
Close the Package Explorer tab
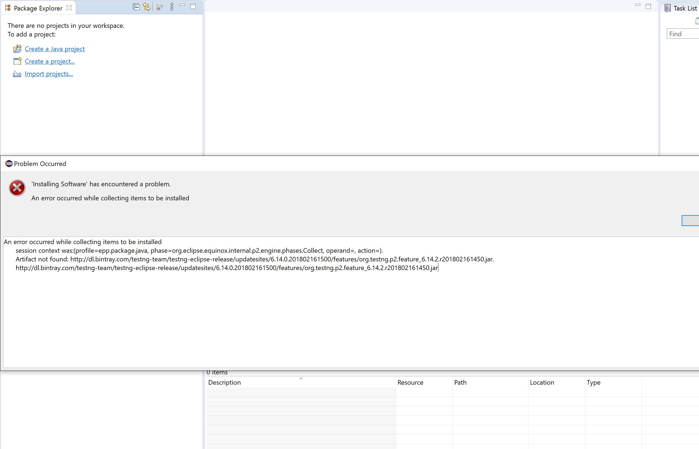pyautogui.click(x=69, y=8)
